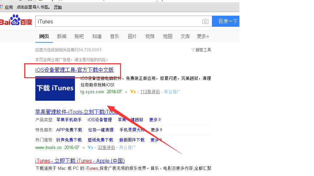The height and width of the screenshot is (176, 314).
Task: Click the 开始 bookmark import link
Action: (58, 7)
